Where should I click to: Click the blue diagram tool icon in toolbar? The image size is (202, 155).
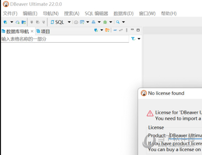(94, 22)
